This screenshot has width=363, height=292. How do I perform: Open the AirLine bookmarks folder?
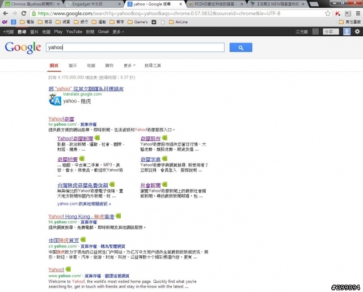pyautogui.click(x=178, y=22)
